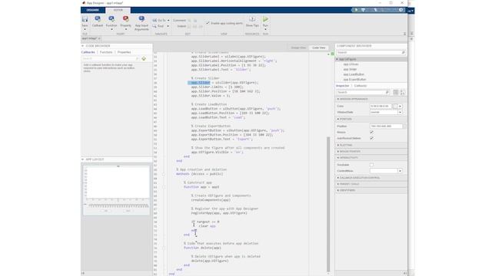Select the Editor ribbon tab
The width and height of the screenshot is (492, 276).
click(118, 10)
